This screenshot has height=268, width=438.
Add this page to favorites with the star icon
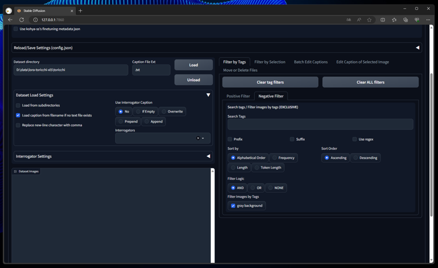pos(369,20)
